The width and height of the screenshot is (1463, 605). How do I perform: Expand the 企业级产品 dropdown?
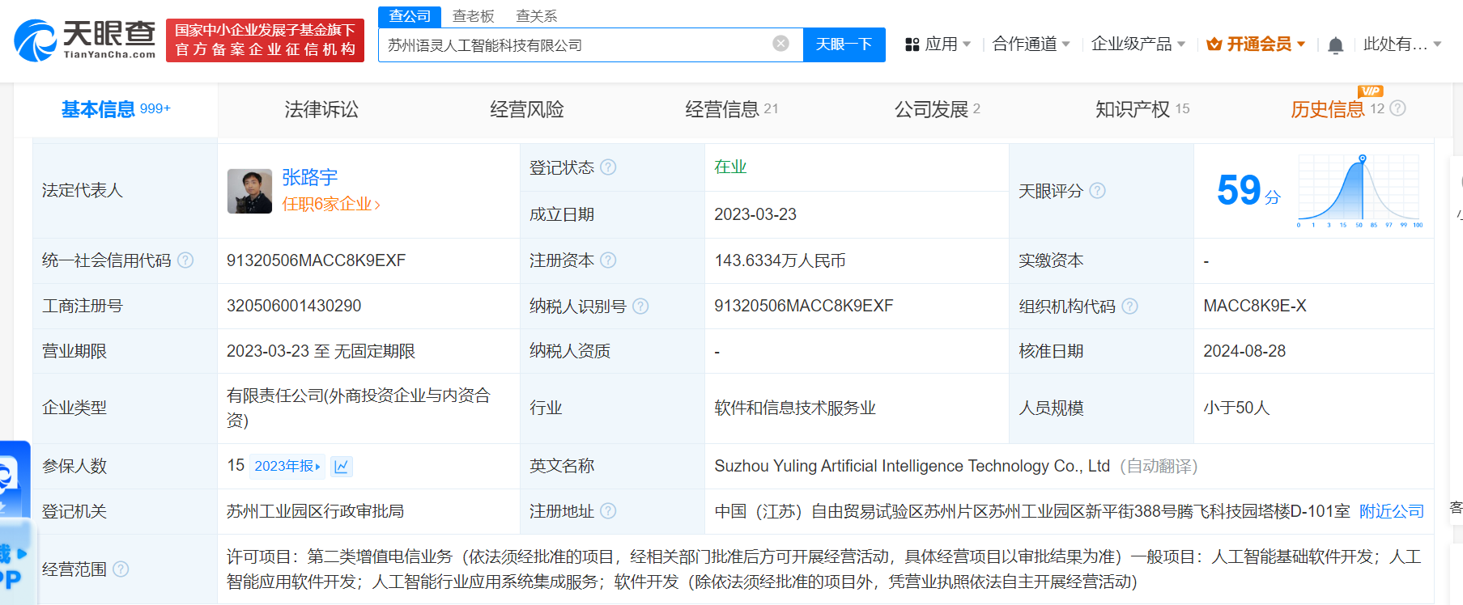pyautogui.click(x=1181, y=44)
